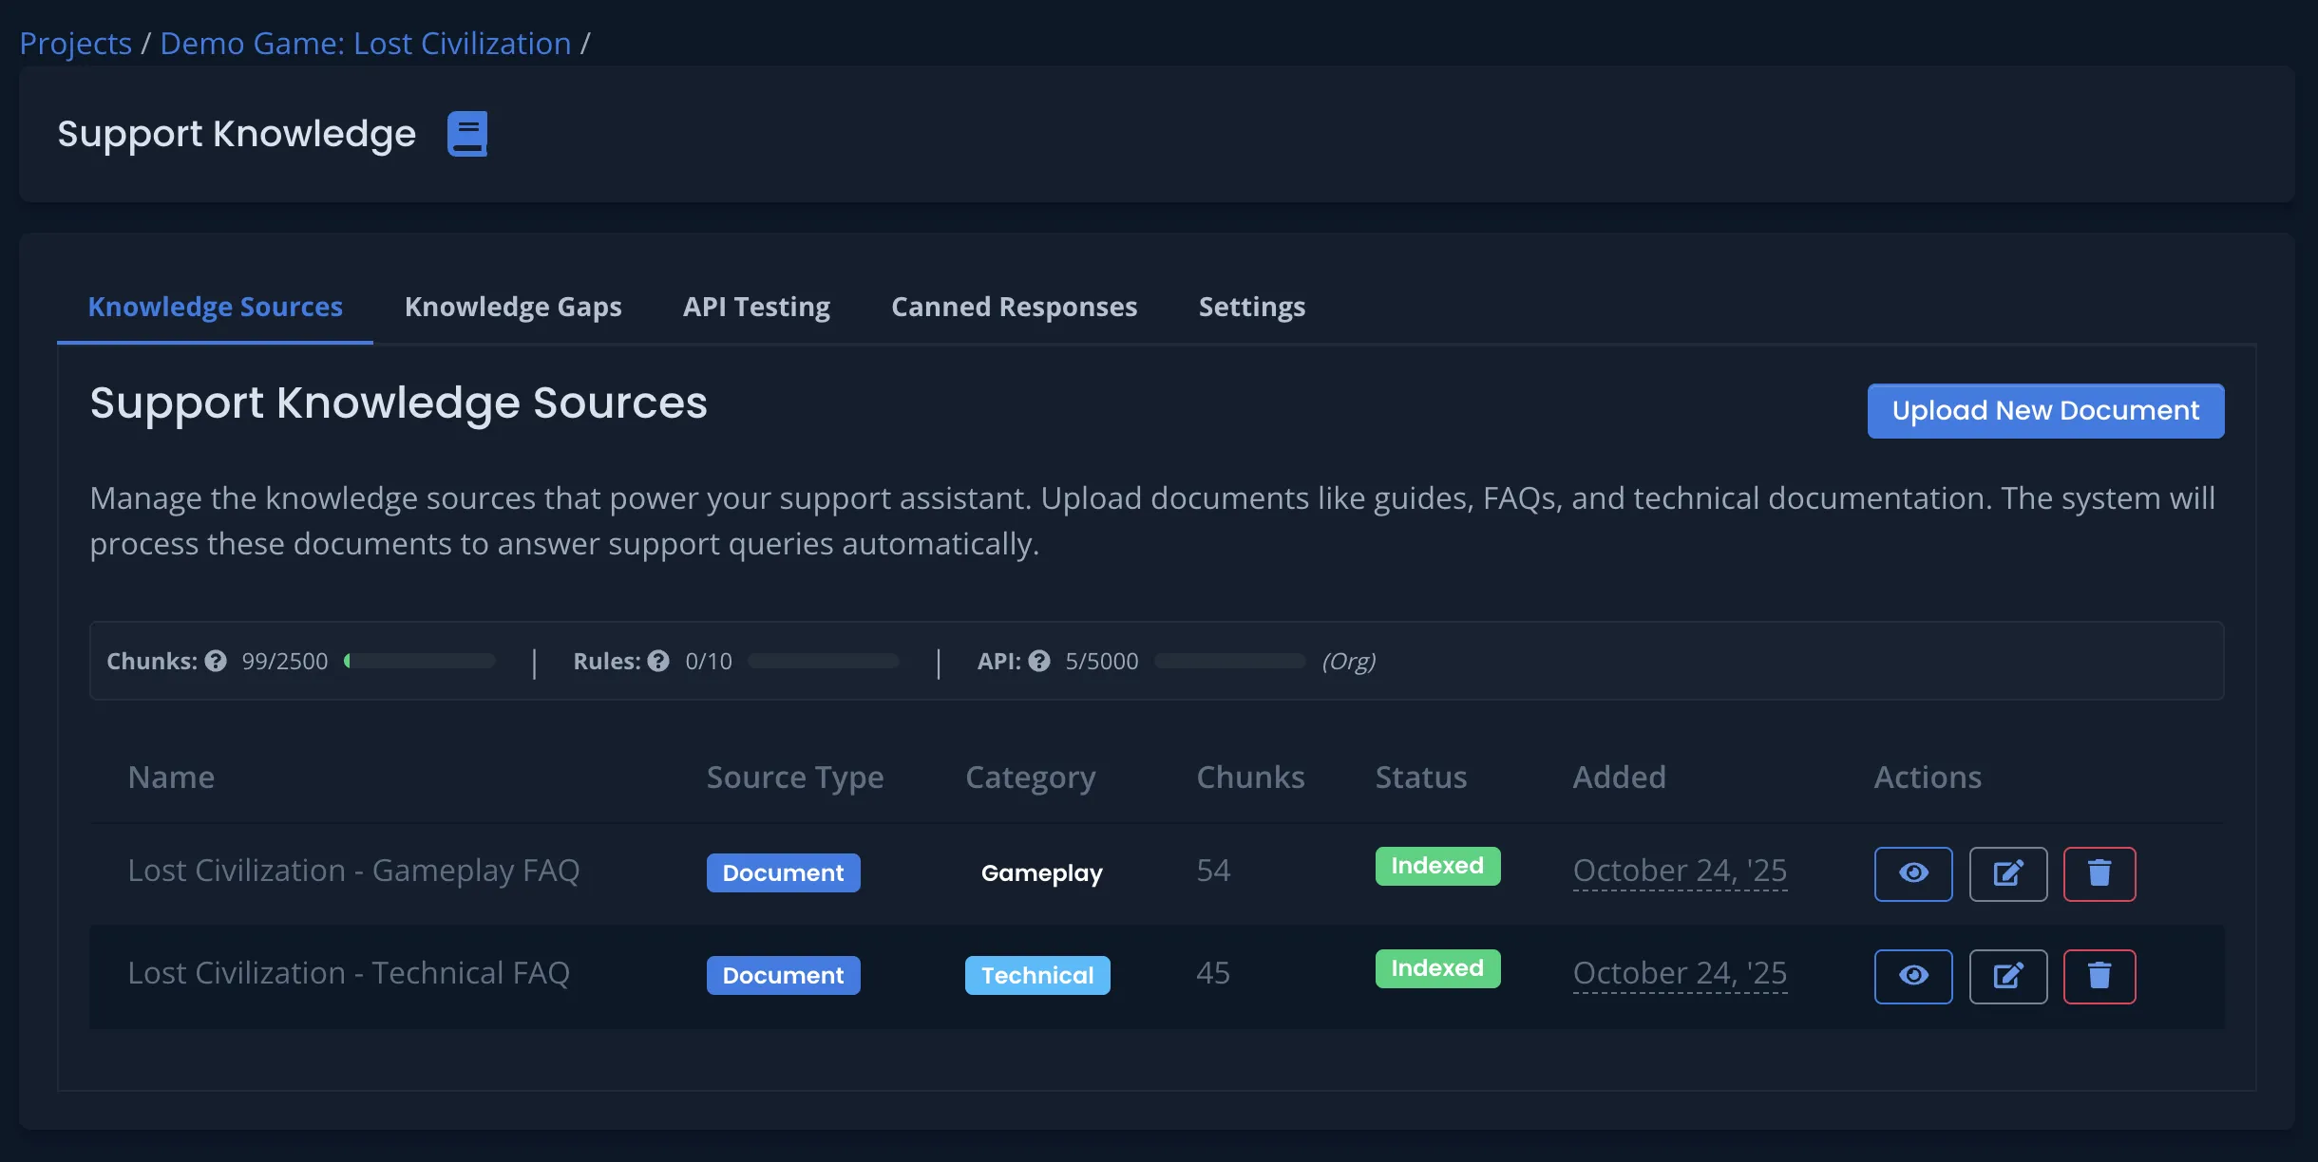
Task: Edit the Gameplay FAQ document
Action: [x=2007, y=873]
